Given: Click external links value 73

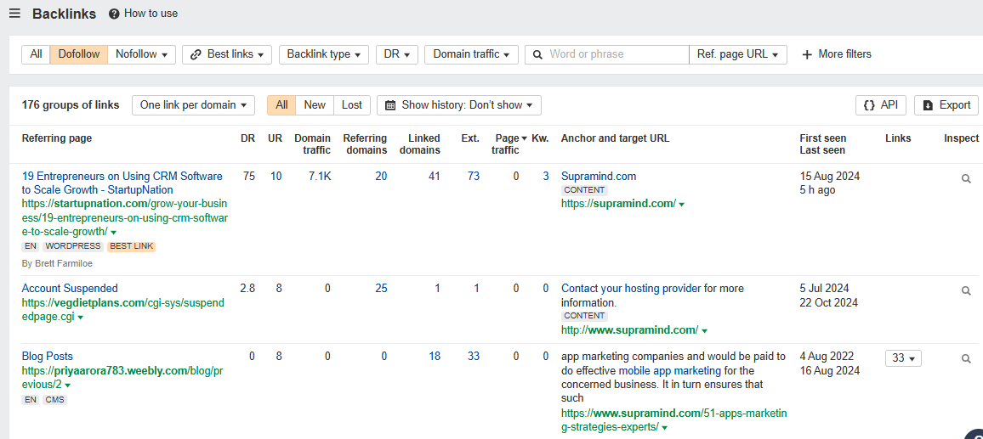Looking at the screenshot, I should click(474, 177).
